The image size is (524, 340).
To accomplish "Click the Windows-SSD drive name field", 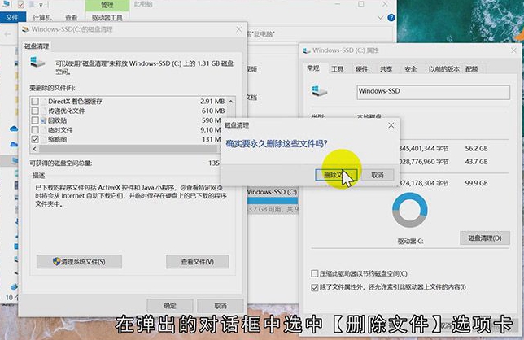I will (x=434, y=92).
